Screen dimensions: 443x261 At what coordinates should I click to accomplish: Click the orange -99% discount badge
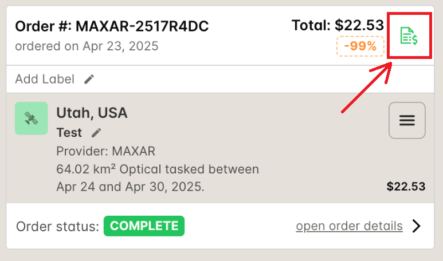360,46
